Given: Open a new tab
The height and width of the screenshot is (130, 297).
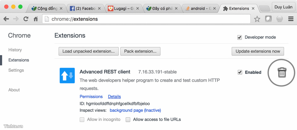Looking at the screenshot, I should pyautogui.click(x=265, y=9).
